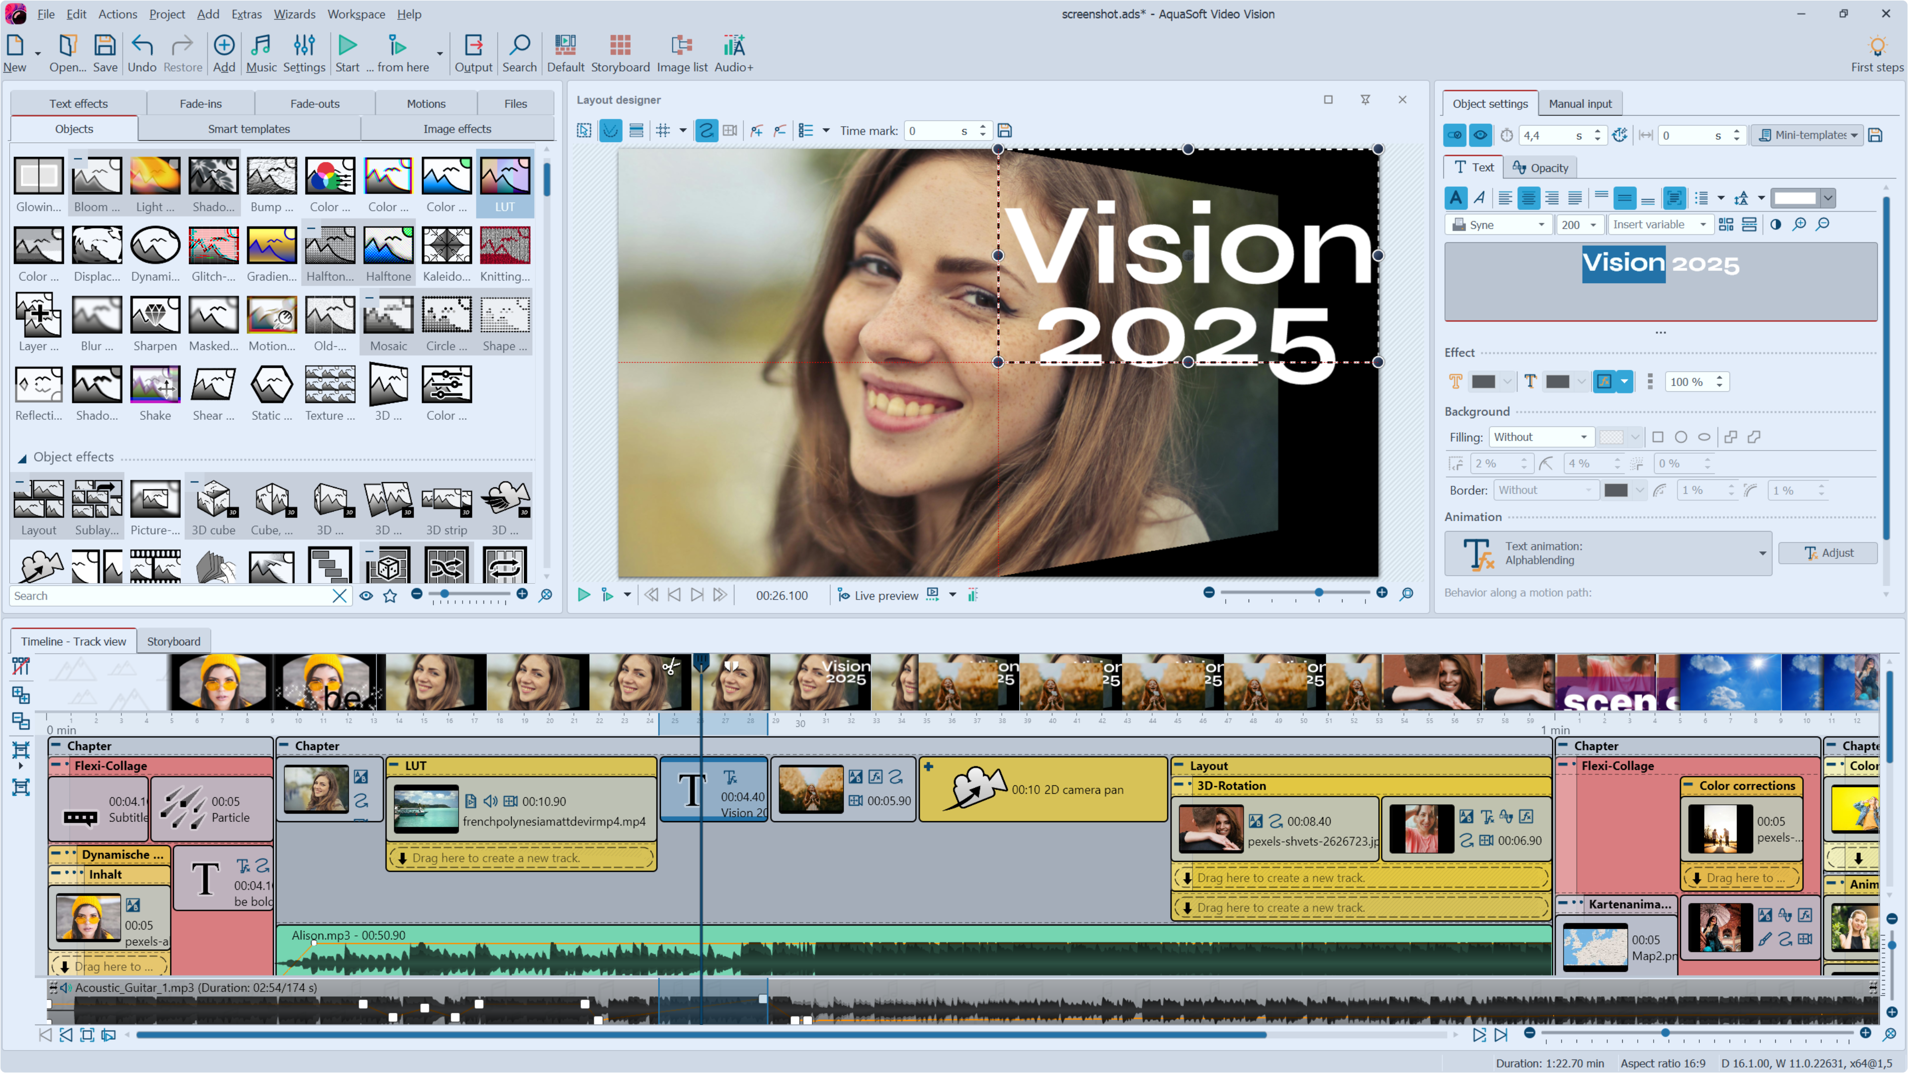Toggle bold text formatting button

pos(1455,198)
